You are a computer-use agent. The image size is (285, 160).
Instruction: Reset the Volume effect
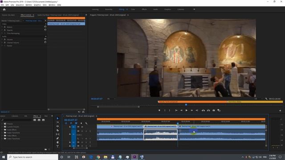(45, 39)
